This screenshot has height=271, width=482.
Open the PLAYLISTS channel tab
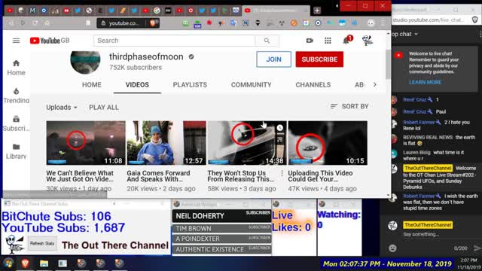pyautogui.click(x=190, y=85)
